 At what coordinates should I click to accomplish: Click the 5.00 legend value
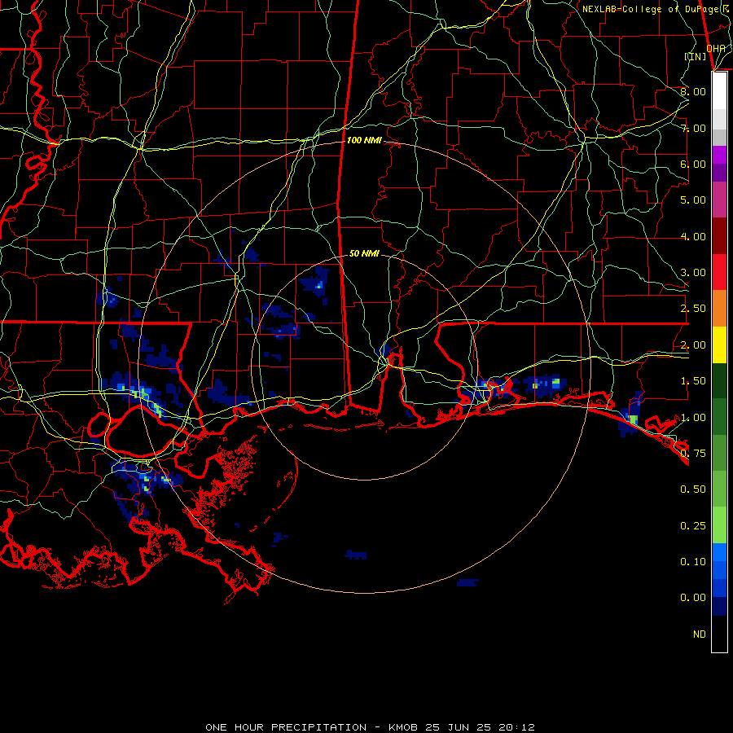point(693,200)
